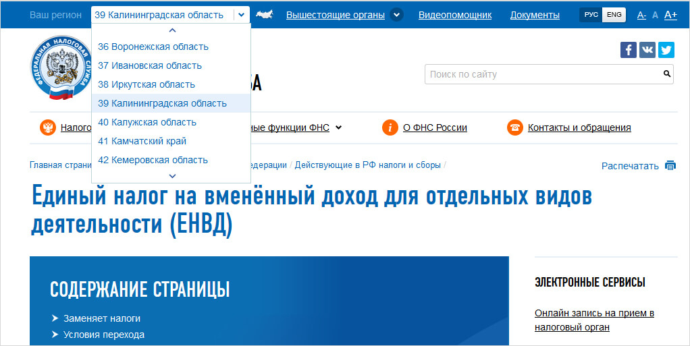Image resolution: width=690 pixels, height=346 pixels.
Task: Reset font size with middle A
Action: (x=656, y=15)
